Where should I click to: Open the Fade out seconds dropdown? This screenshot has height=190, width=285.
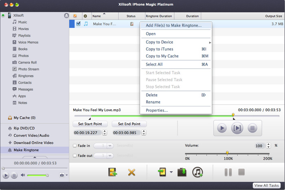(110, 156)
